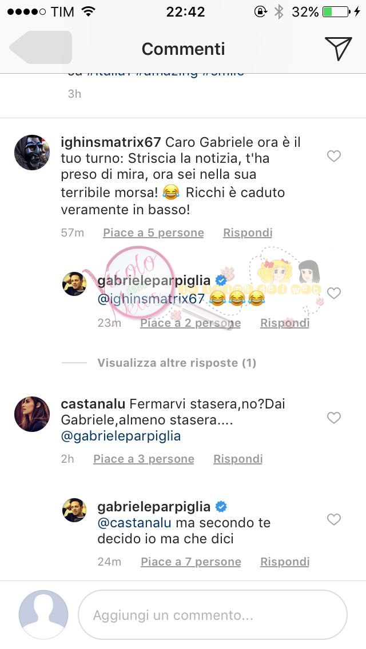Open castanalu's profile avatar
Image resolution: width=366 pixels, height=649 pixels.
click(32, 414)
